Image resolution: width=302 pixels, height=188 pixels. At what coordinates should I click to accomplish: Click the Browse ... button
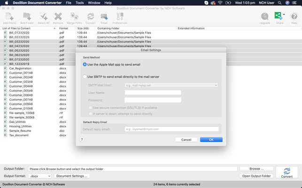pos(256,169)
